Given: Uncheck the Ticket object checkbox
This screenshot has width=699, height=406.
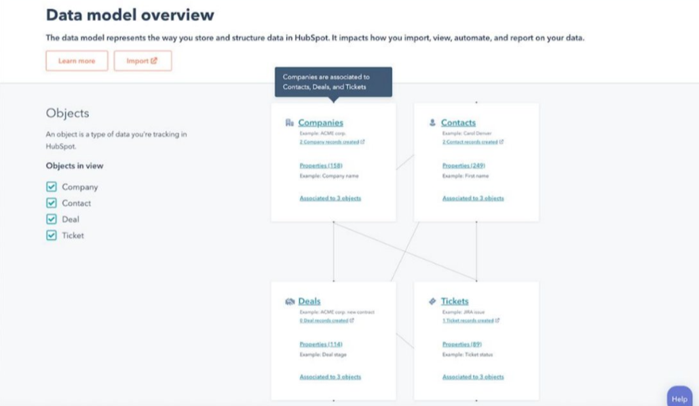Looking at the screenshot, I should click(52, 235).
